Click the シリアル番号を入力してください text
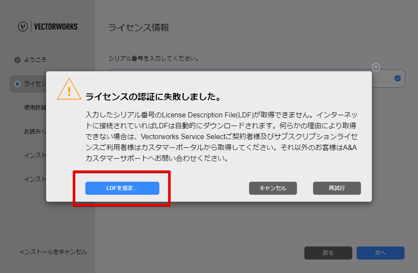This screenshot has width=418, height=273. click(x=154, y=58)
